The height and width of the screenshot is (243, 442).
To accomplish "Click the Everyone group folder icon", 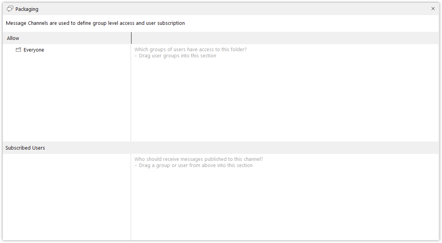I will point(18,50).
